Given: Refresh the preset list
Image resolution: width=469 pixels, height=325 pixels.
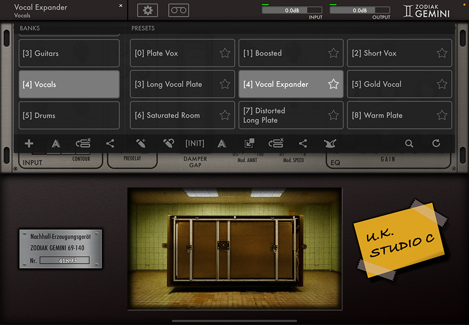Looking at the screenshot, I should coord(436,144).
